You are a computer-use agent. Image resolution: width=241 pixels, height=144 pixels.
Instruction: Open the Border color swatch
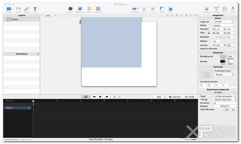point(223,62)
